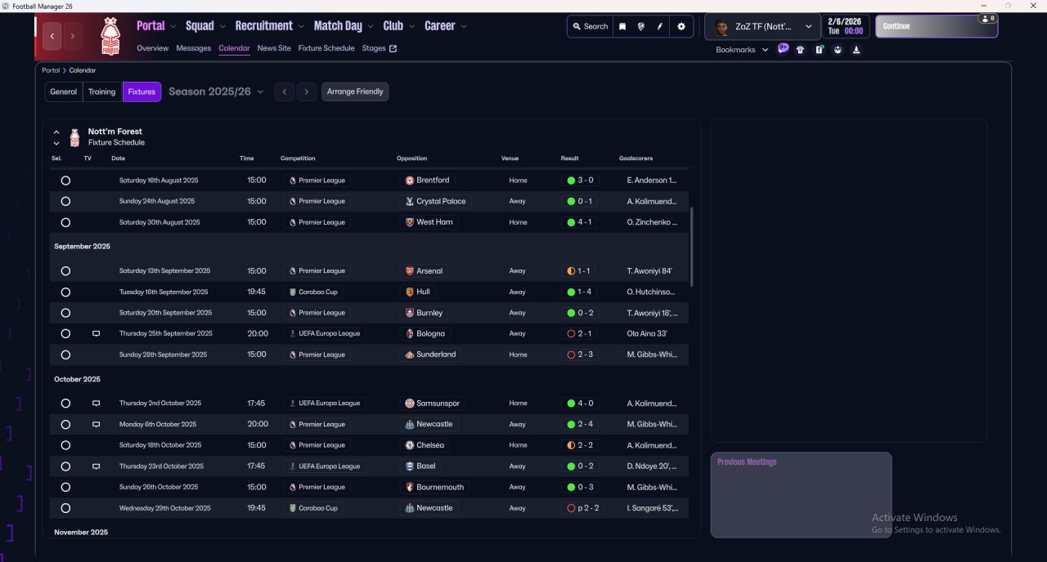Open the kit shirt icon shortcut

[x=800, y=50]
